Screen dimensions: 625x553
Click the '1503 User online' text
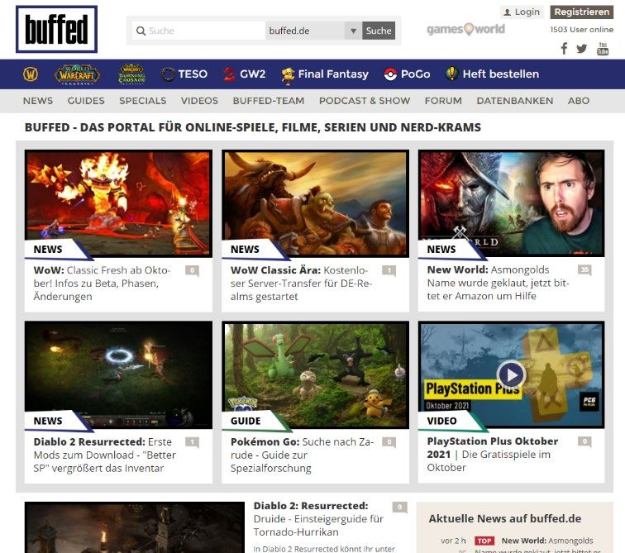pos(581,30)
